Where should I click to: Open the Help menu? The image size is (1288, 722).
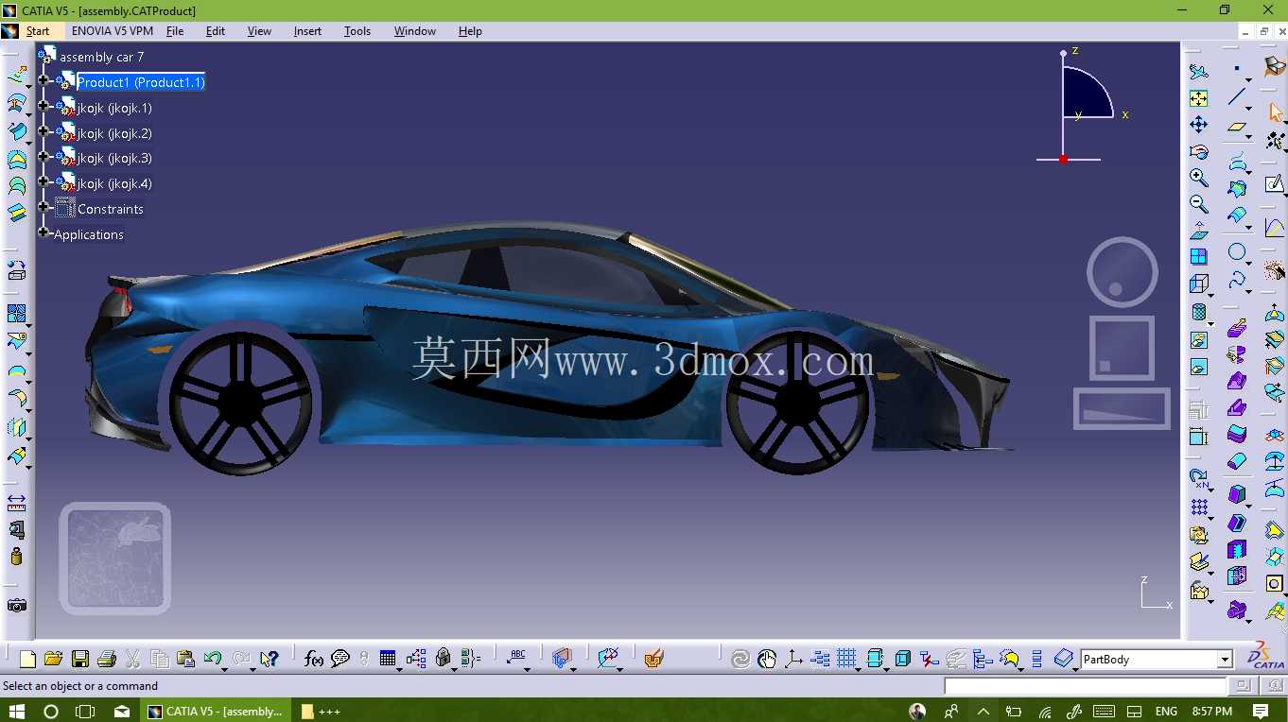tap(470, 31)
